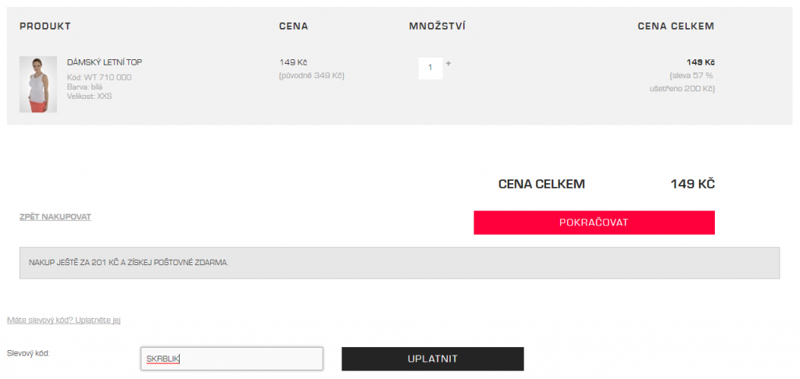Viewport: 800px width, 379px height.
Task: Click the free shipping notice banner
Action: (399, 263)
